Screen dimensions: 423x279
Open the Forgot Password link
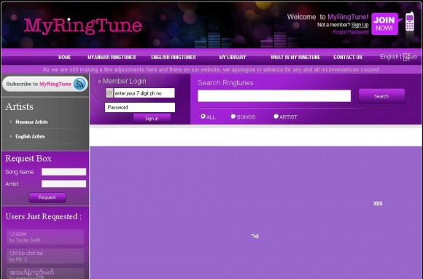point(350,32)
